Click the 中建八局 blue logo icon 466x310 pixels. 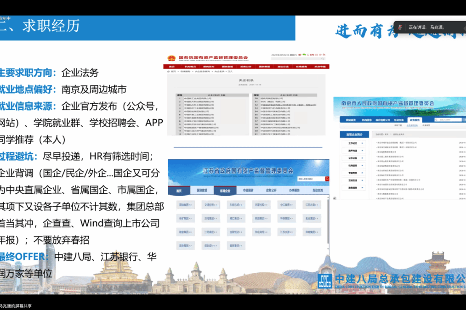click(325, 279)
